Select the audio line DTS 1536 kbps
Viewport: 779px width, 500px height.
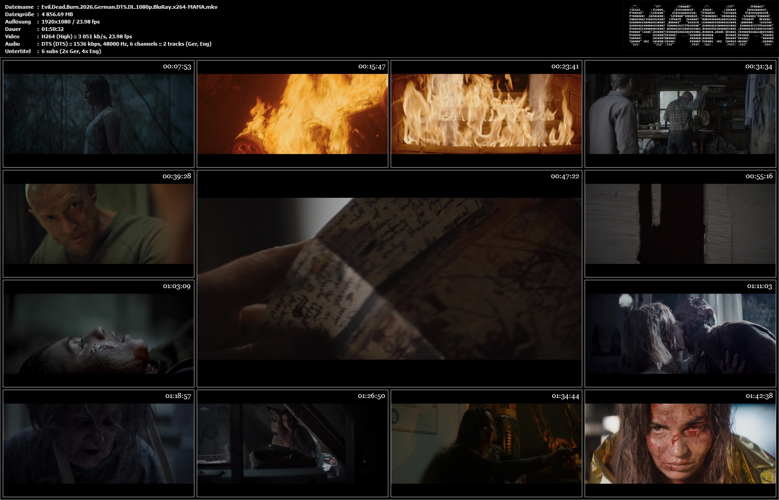tap(126, 44)
